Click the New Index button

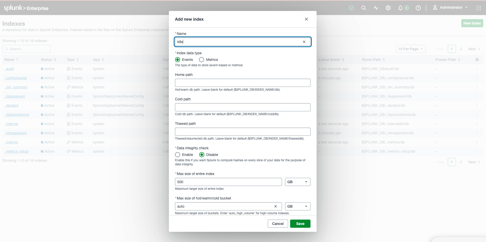coord(472,23)
